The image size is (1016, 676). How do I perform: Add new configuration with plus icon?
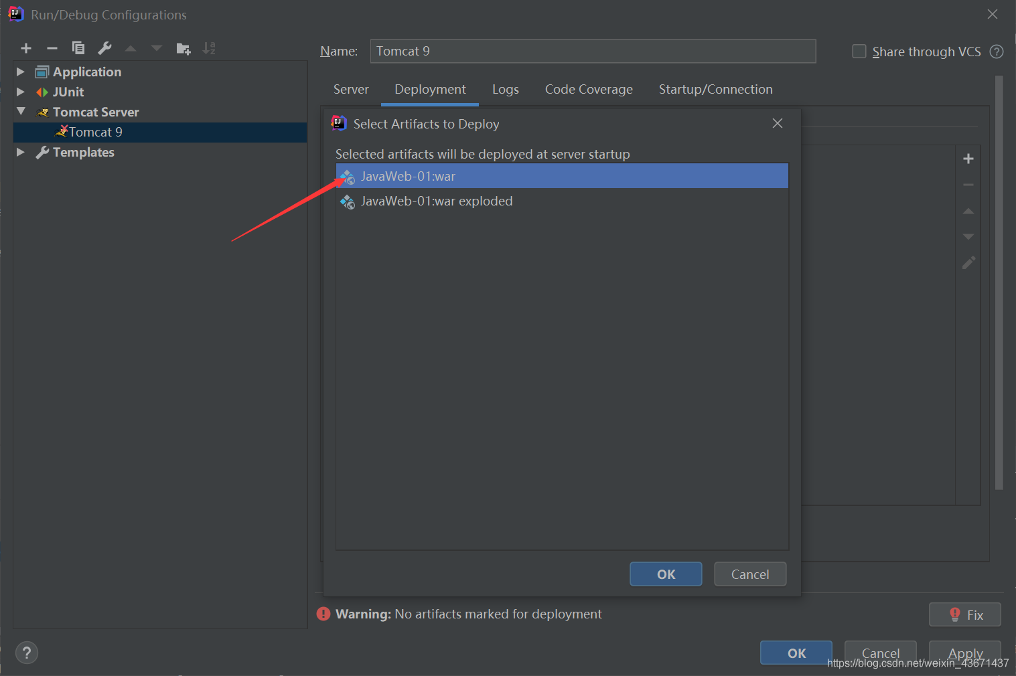tap(26, 48)
